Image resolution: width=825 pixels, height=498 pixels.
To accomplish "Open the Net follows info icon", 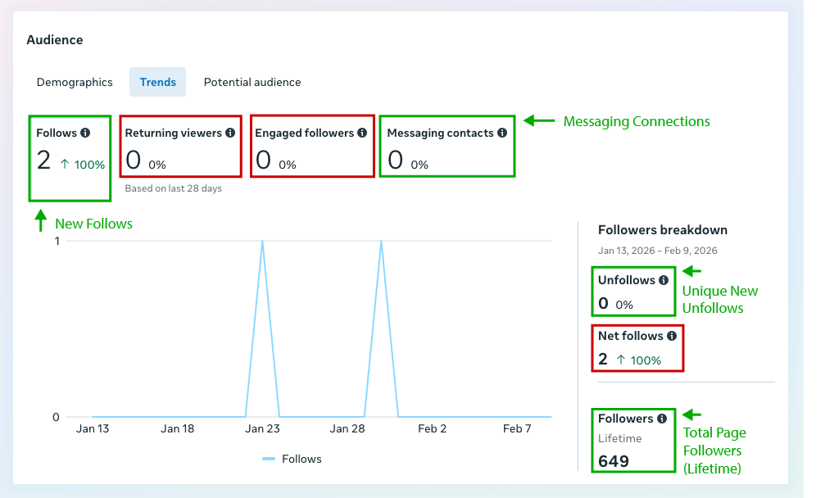I will [x=672, y=336].
